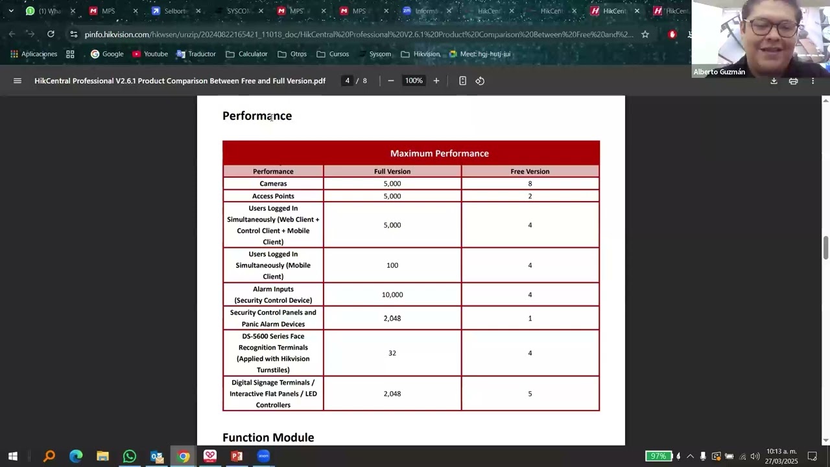The height and width of the screenshot is (467, 830).
Task: Expand the Otros bookmarks folder
Action: [292, 54]
